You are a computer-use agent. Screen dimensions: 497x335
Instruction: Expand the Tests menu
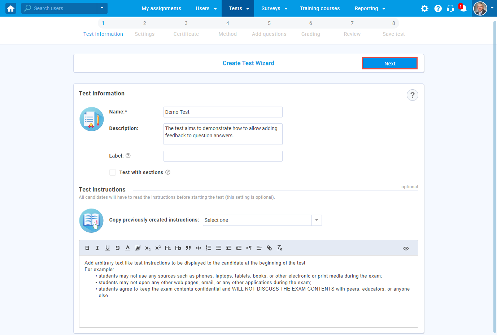tap(238, 8)
